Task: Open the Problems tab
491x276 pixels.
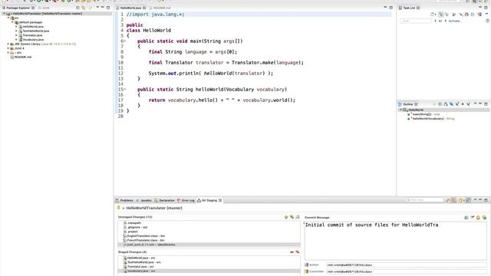Action: click(x=124, y=200)
